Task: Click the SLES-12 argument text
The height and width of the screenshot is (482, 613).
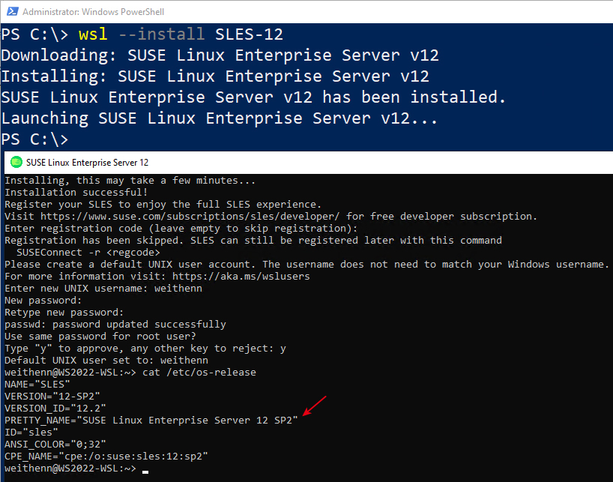Action: tap(249, 34)
